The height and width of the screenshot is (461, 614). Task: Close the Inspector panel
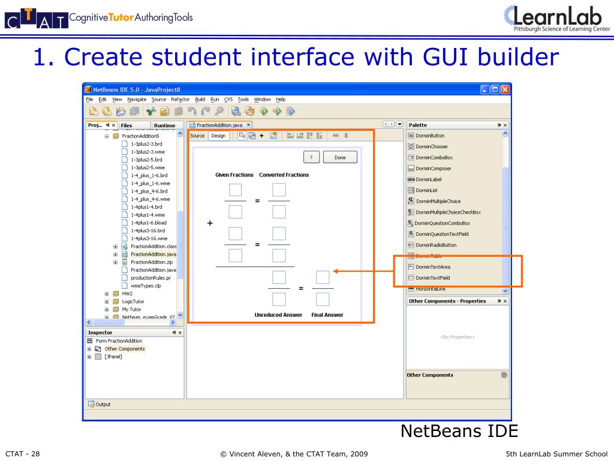(x=180, y=333)
